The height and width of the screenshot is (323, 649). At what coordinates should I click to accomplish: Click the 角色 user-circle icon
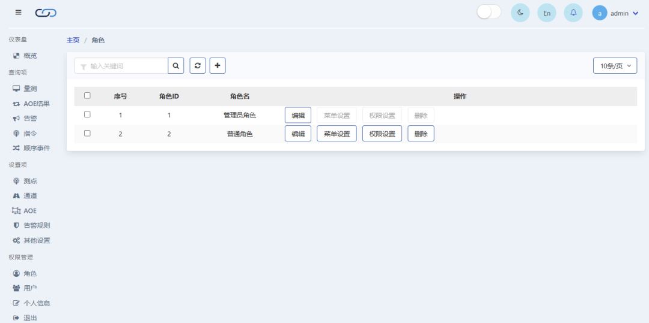(x=16, y=273)
